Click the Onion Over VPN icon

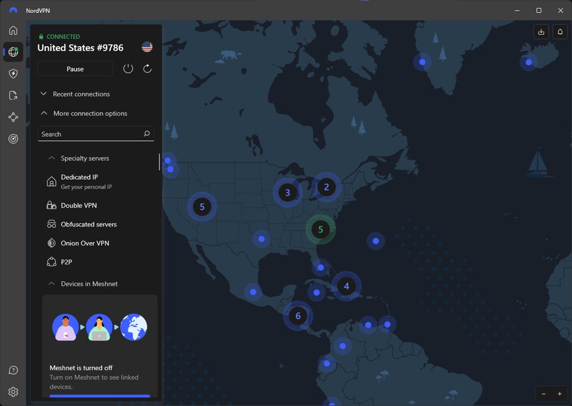pos(51,243)
